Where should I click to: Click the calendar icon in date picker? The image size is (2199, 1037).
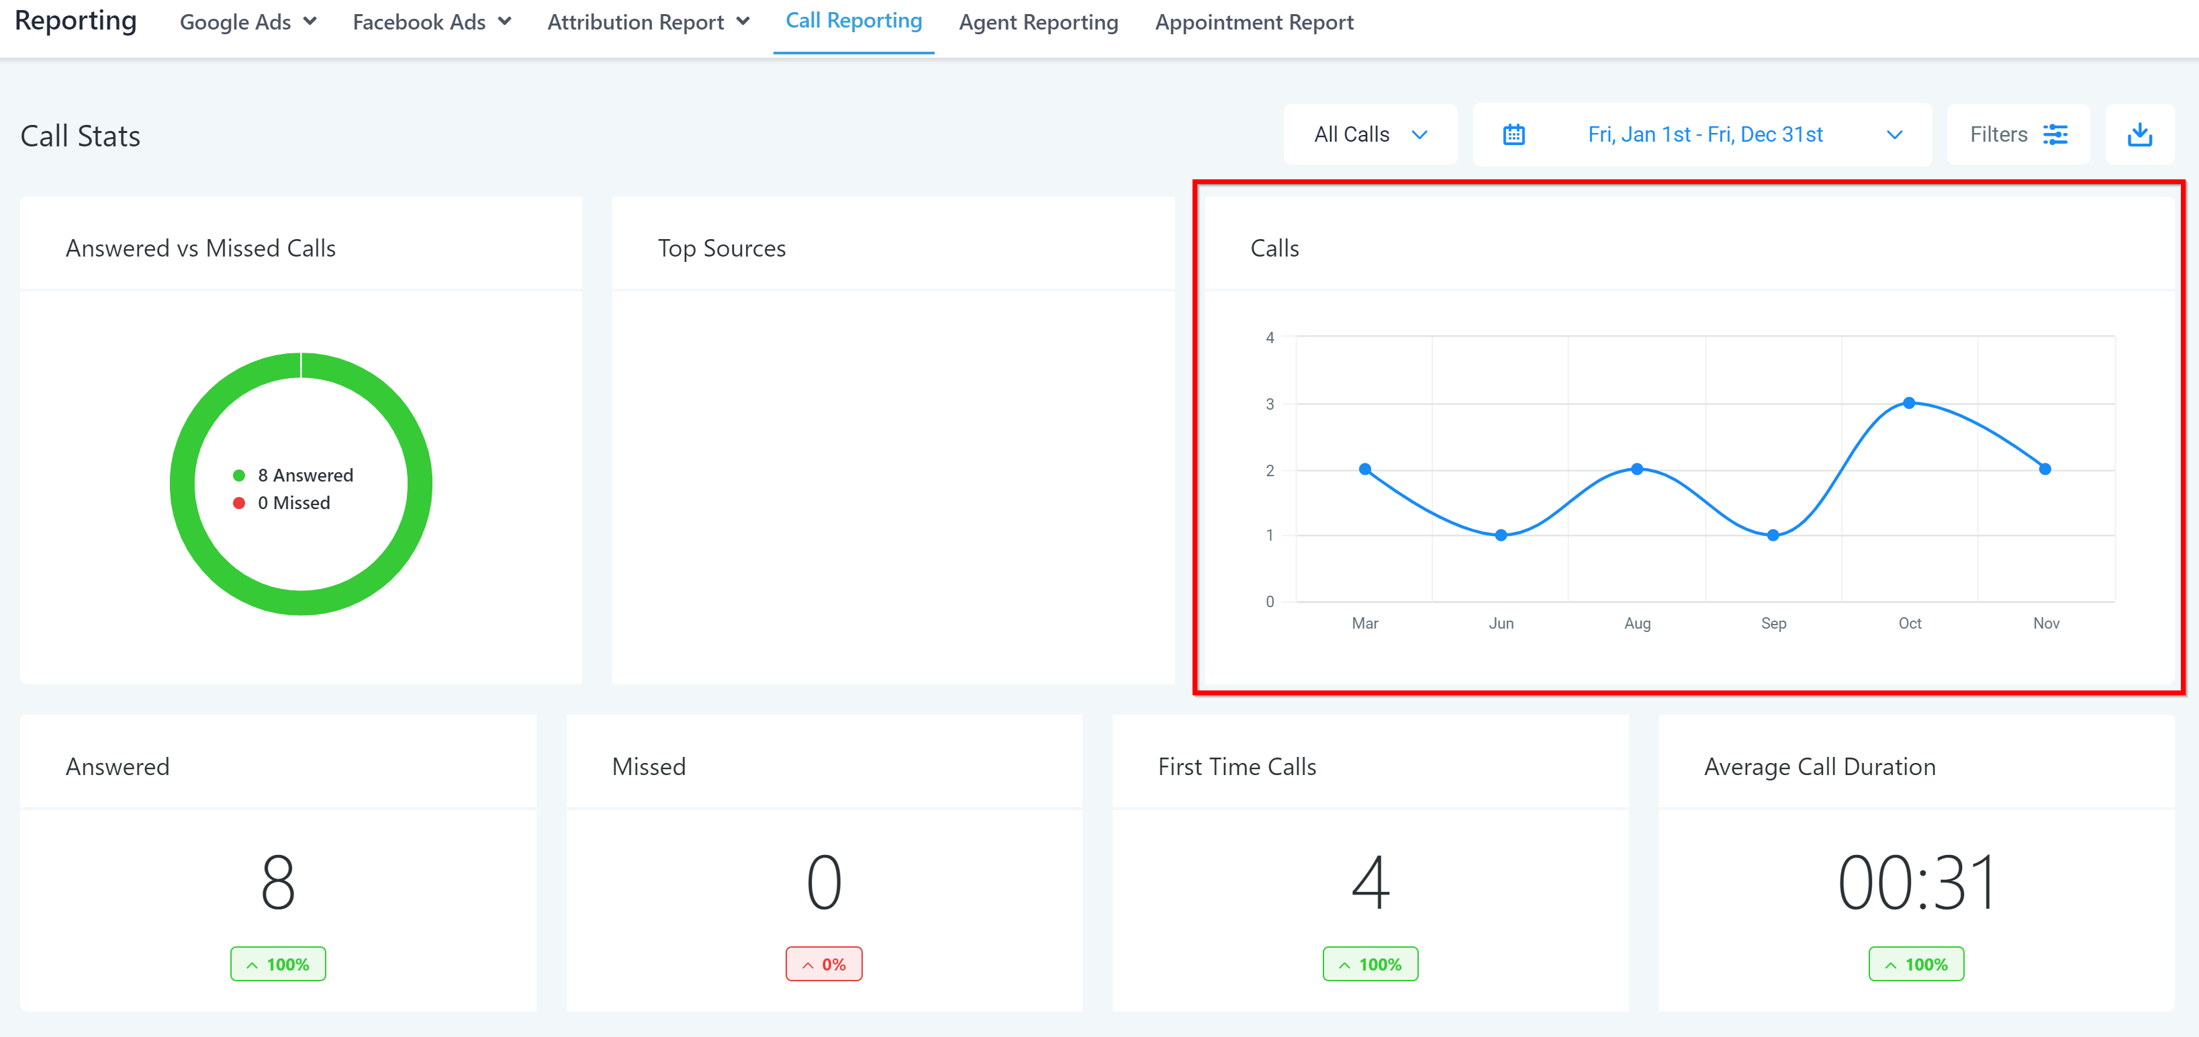pos(1513,135)
